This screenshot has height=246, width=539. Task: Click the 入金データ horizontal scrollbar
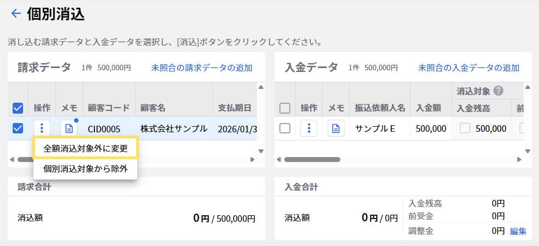point(312,160)
